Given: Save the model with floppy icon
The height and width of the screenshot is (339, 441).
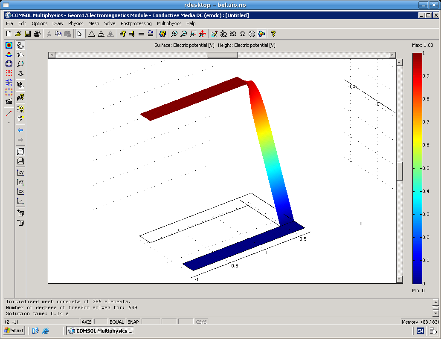Looking at the screenshot, I should tap(28, 34).
